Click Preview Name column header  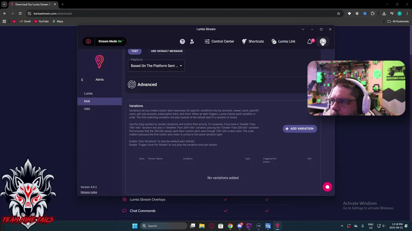pos(155,158)
